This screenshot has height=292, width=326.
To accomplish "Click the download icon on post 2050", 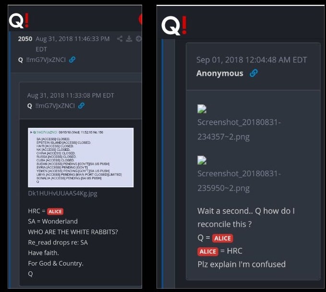I will coord(129,39).
